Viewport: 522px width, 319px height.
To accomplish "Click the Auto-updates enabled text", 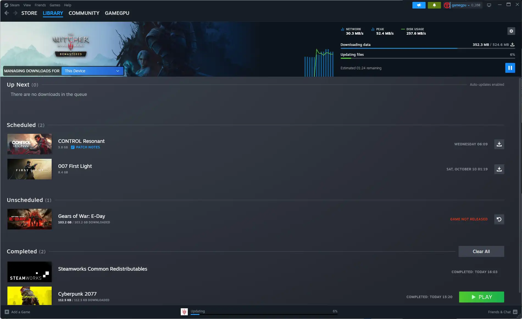I will [487, 85].
